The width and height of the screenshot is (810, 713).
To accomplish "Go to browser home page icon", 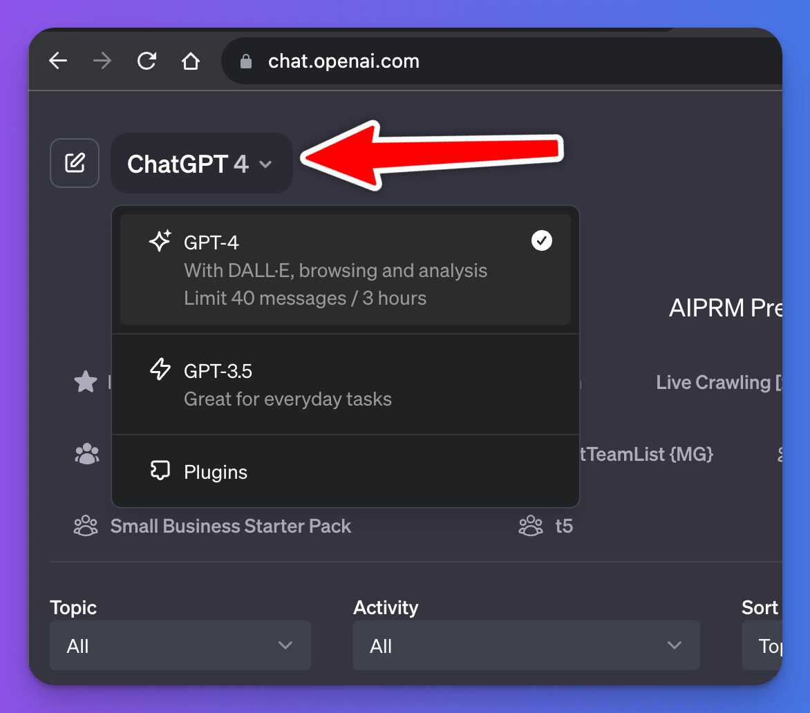I will pyautogui.click(x=190, y=61).
